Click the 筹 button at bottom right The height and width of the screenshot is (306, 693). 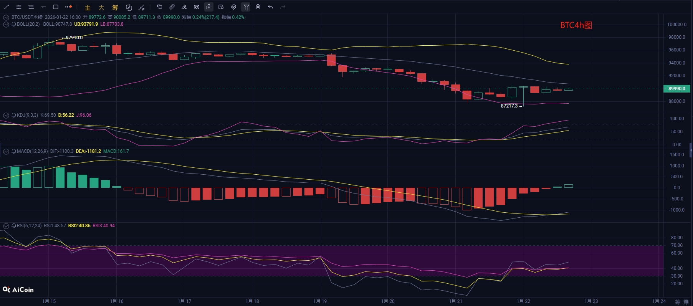click(x=677, y=302)
